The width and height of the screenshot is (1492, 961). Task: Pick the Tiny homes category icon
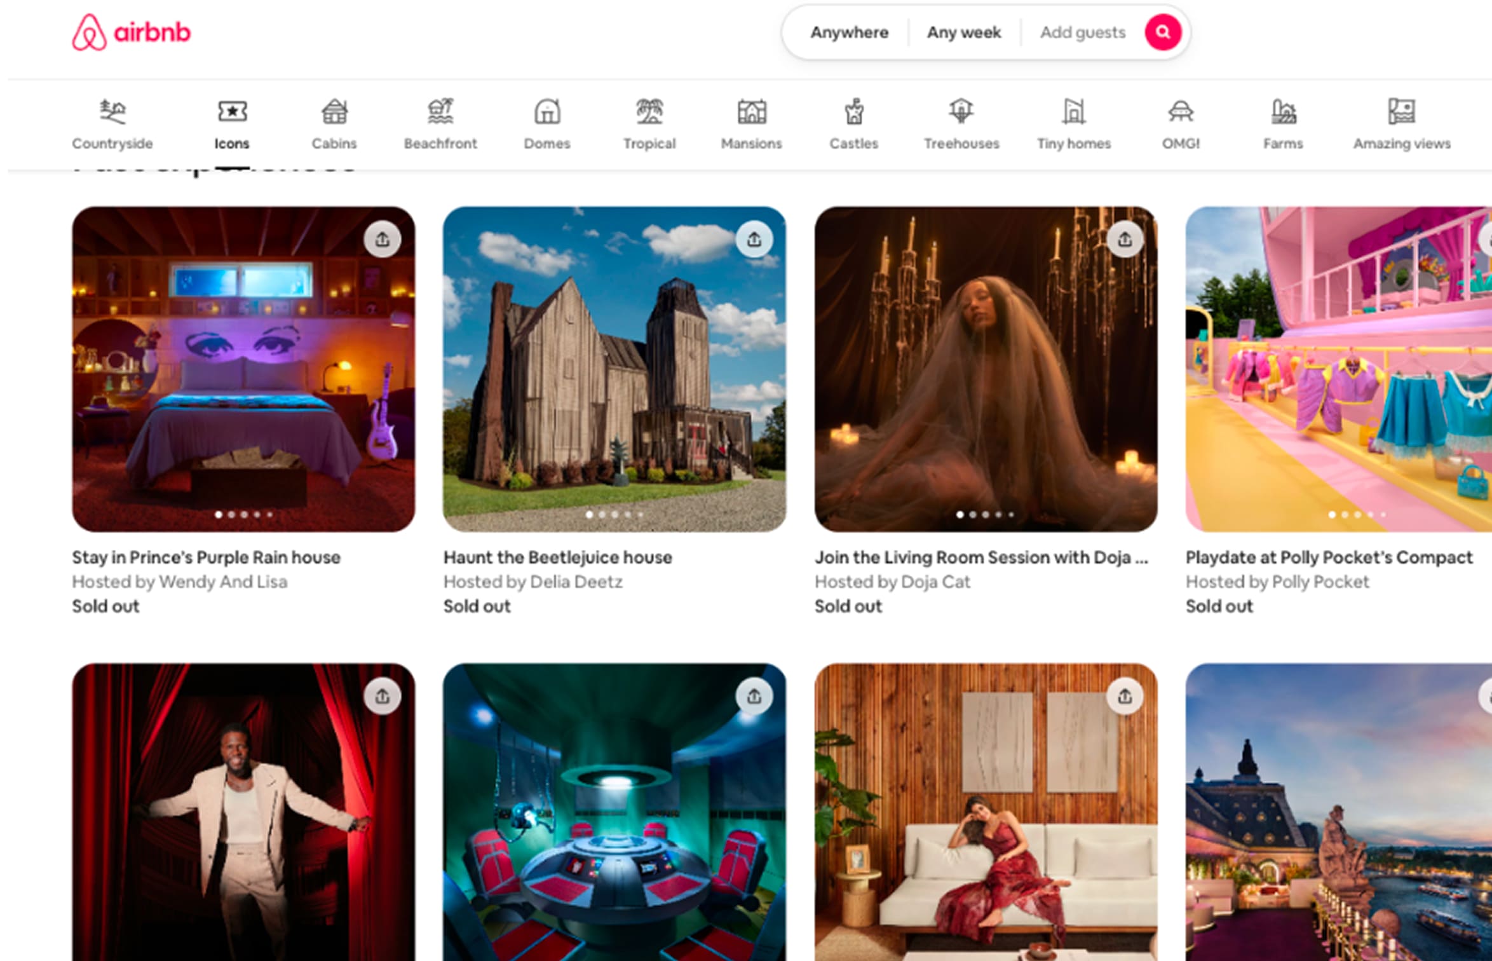click(1074, 111)
